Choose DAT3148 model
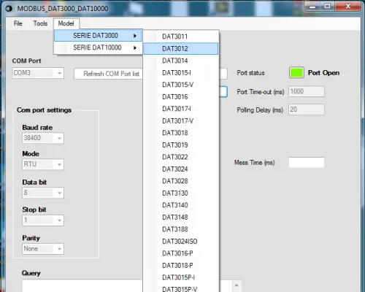 (x=181, y=218)
